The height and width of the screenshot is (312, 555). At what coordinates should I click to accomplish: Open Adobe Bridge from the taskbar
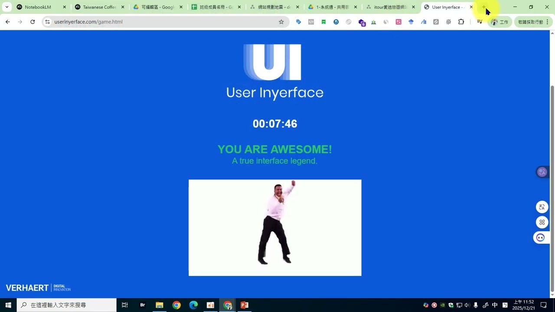[x=142, y=305]
